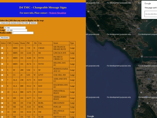
Task: Click the Select column header
Action: pos(3,43)
